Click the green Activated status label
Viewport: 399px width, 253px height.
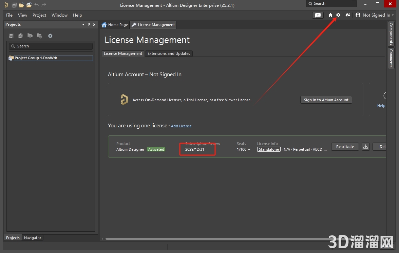tap(156, 149)
